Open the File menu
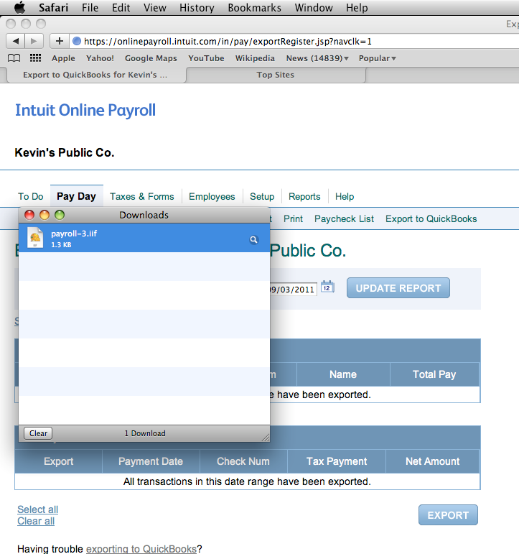Image resolution: width=519 pixels, height=554 pixels. coord(90,7)
